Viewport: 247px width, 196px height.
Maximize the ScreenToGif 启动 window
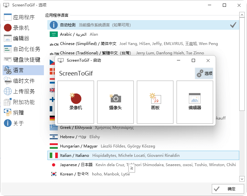[193, 60]
